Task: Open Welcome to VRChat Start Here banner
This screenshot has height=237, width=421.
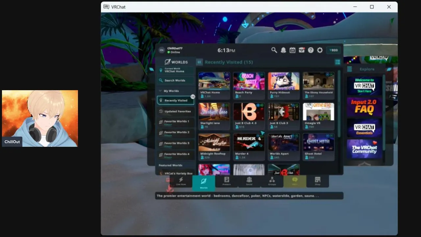Action: tap(364, 86)
